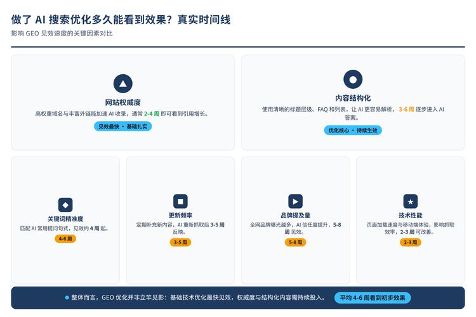The height and width of the screenshot is (317, 476).
Task: Click the square icon above 更新频率
Action: 180,201
